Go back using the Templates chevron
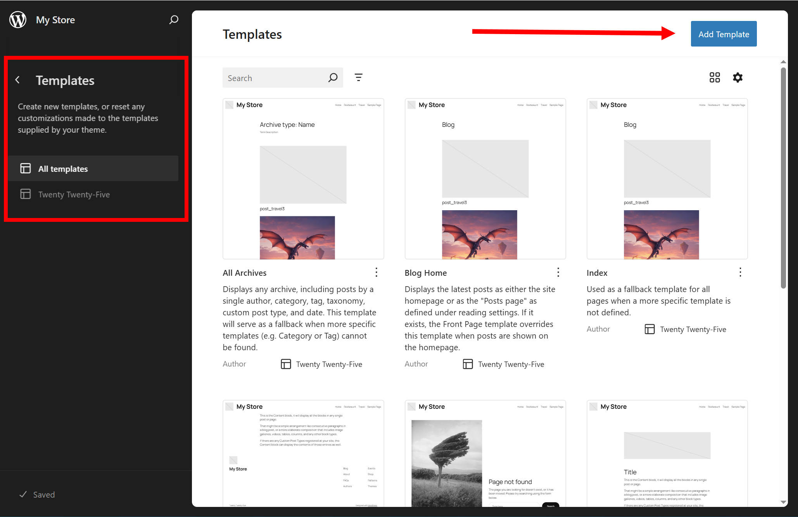Screen dimensions: 798x517 17,80
